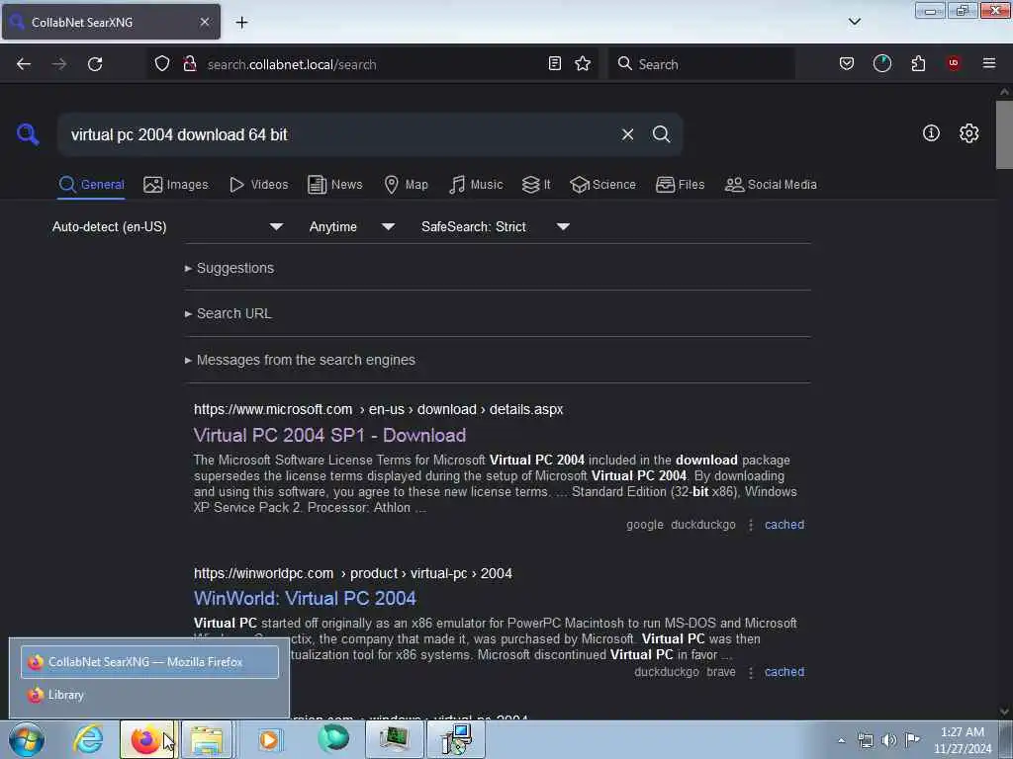Open the uBlock Origin extension icon
The image size is (1013, 759).
(954, 63)
